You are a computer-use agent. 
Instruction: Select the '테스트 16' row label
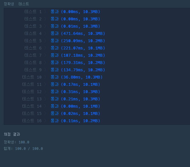(x=32, y=121)
